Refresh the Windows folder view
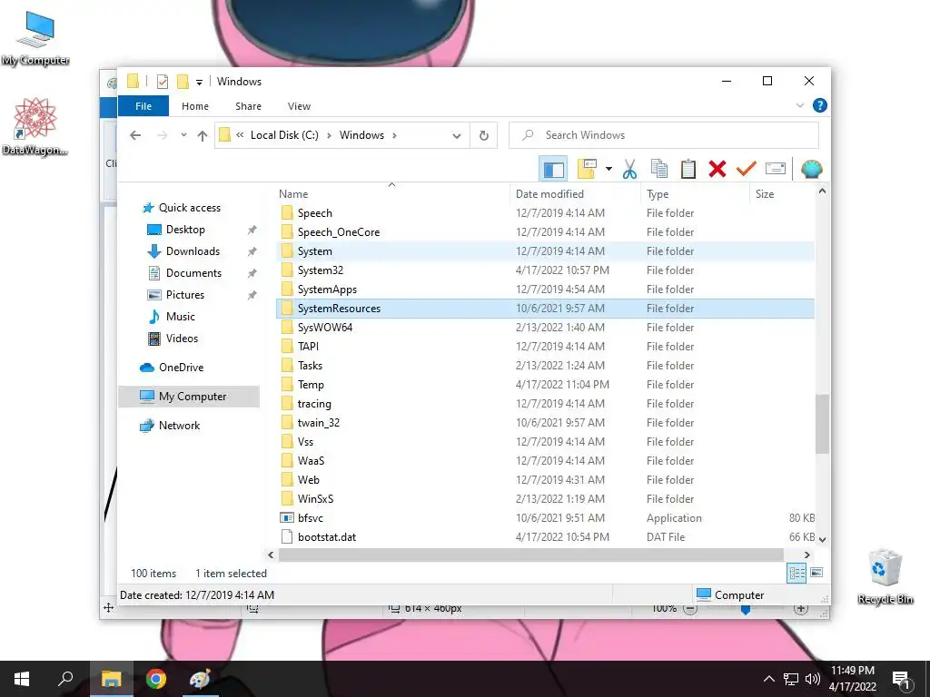This screenshot has width=930, height=697. click(x=484, y=136)
